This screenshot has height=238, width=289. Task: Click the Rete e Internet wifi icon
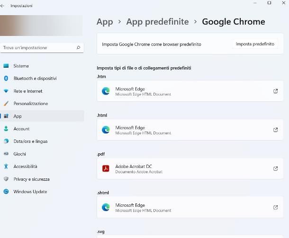point(6,91)
